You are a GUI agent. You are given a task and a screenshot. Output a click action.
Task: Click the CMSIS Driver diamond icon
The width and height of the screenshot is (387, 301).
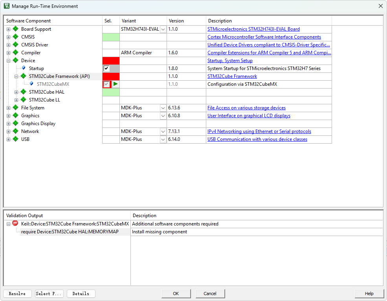[16, 45]
